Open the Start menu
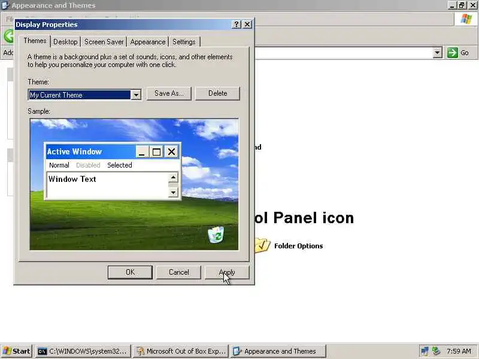 coord(16,351)
